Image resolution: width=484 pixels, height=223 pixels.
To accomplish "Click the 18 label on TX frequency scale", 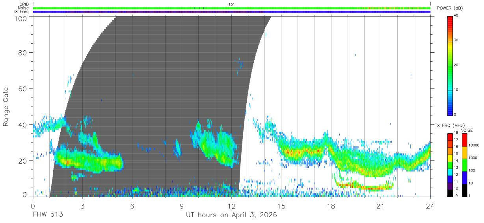I will pos(456,133).
